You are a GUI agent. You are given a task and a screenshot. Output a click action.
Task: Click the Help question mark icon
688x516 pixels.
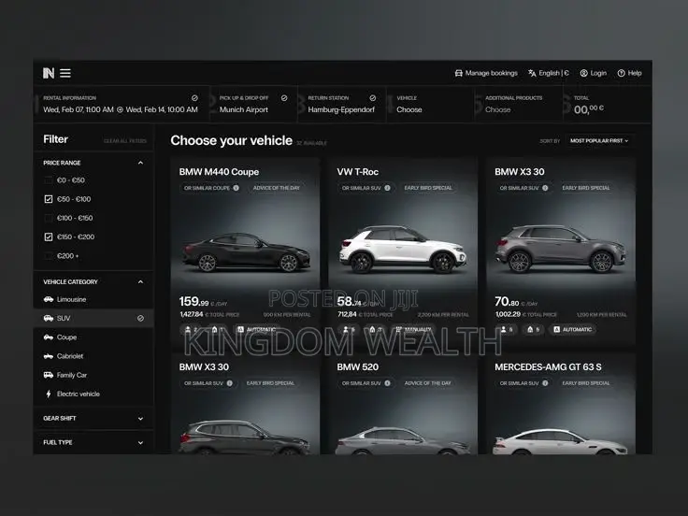[622, 73]
